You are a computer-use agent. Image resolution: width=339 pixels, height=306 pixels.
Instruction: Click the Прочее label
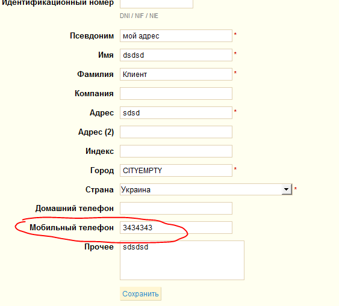click(99, 246)
